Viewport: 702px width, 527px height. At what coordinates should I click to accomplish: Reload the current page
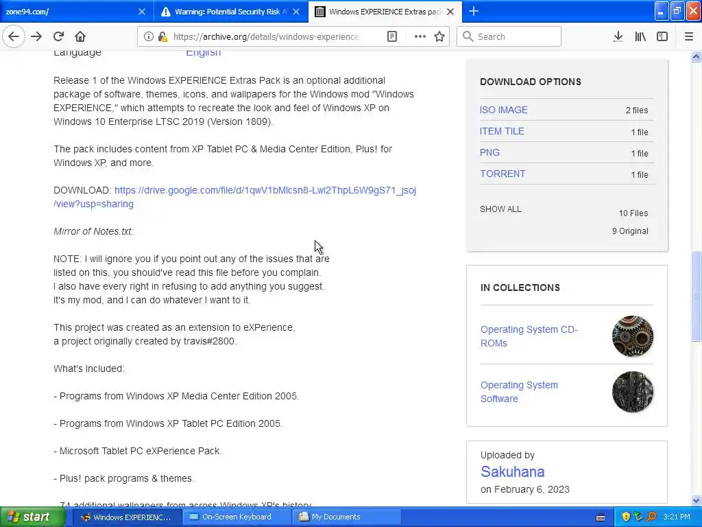[x=58, y=36]
